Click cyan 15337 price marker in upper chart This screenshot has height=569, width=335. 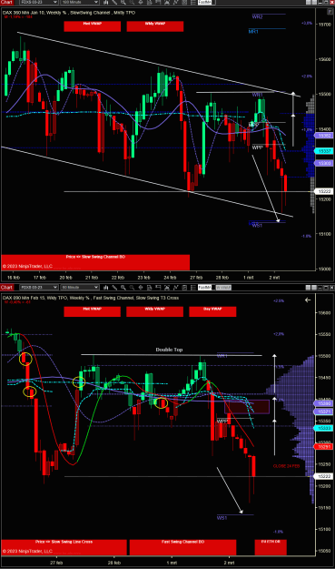coord(323,151)
